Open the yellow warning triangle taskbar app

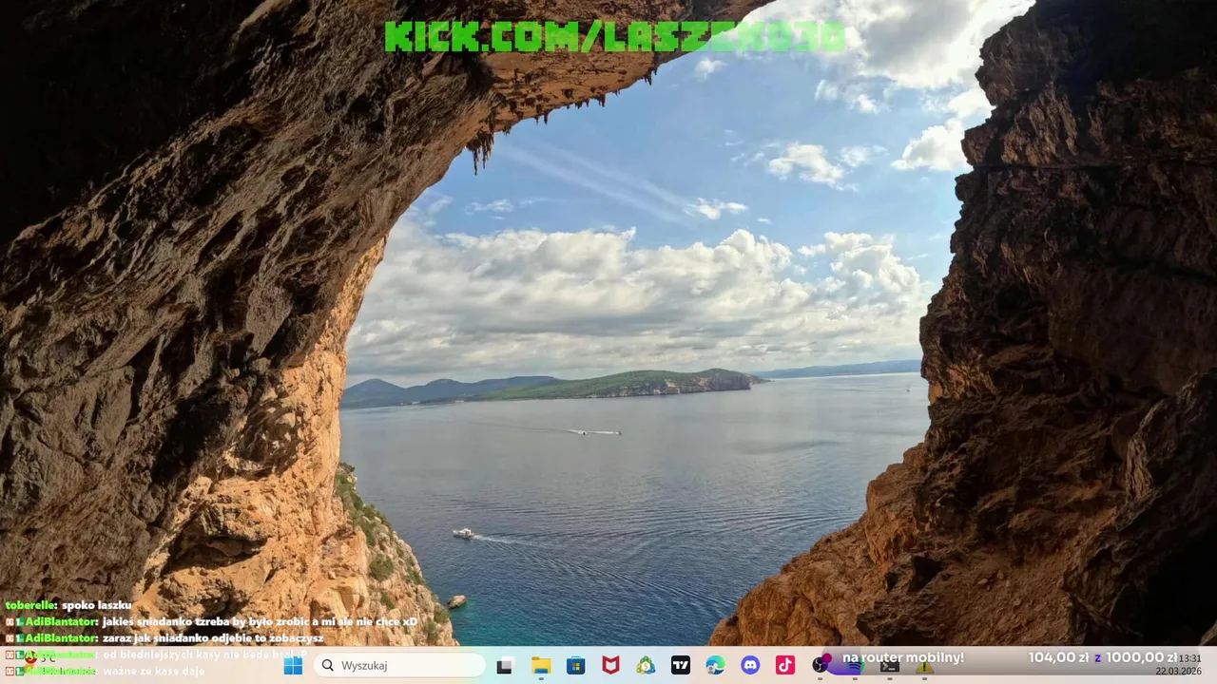click(924, 667)
